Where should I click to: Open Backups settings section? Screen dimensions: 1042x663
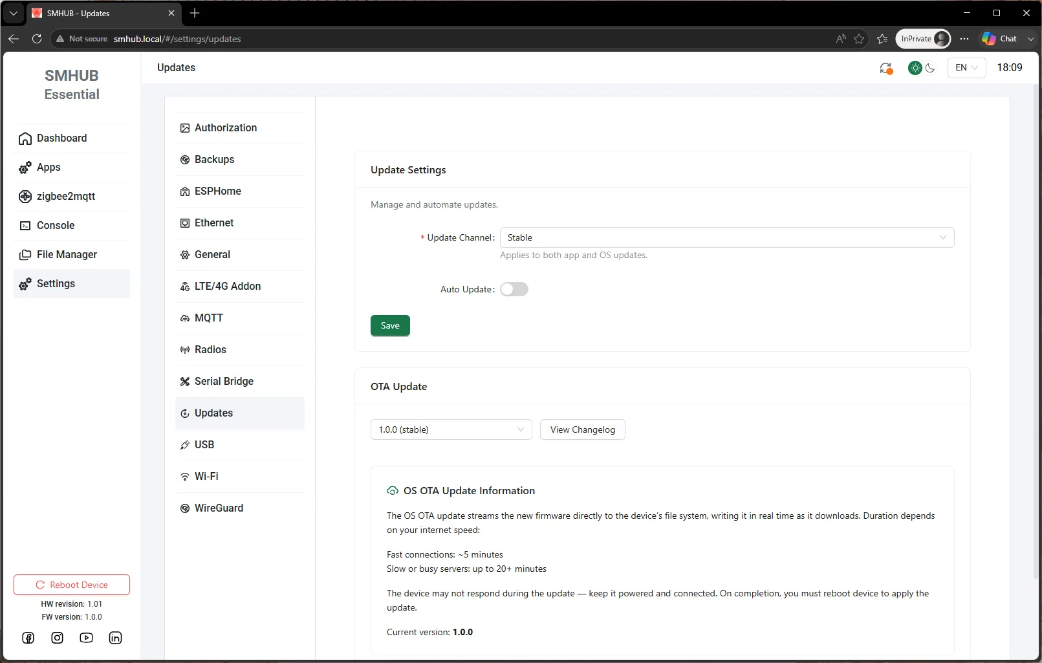pos(240,160)
